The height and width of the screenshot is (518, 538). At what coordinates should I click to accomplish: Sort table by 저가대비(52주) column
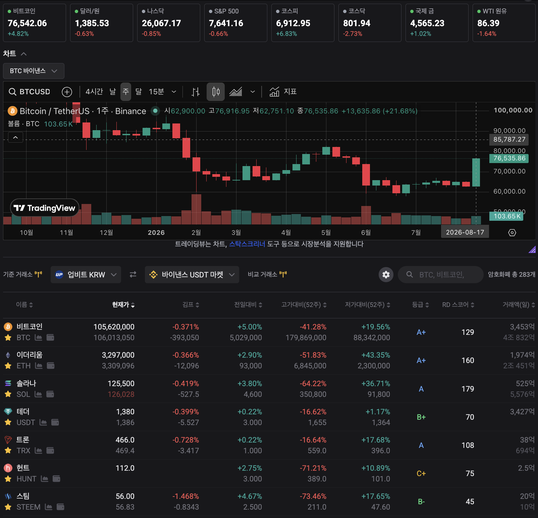point(368,305)
